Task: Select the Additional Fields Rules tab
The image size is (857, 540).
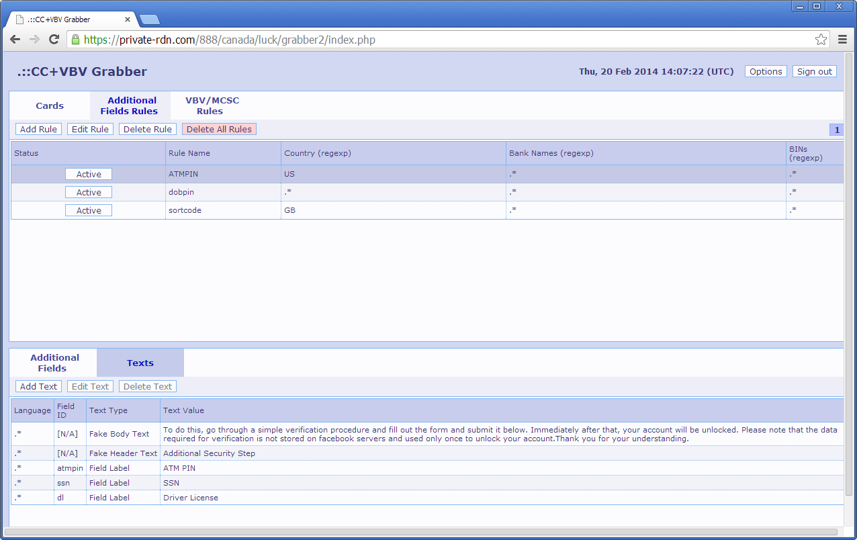Action: point(130,105)
